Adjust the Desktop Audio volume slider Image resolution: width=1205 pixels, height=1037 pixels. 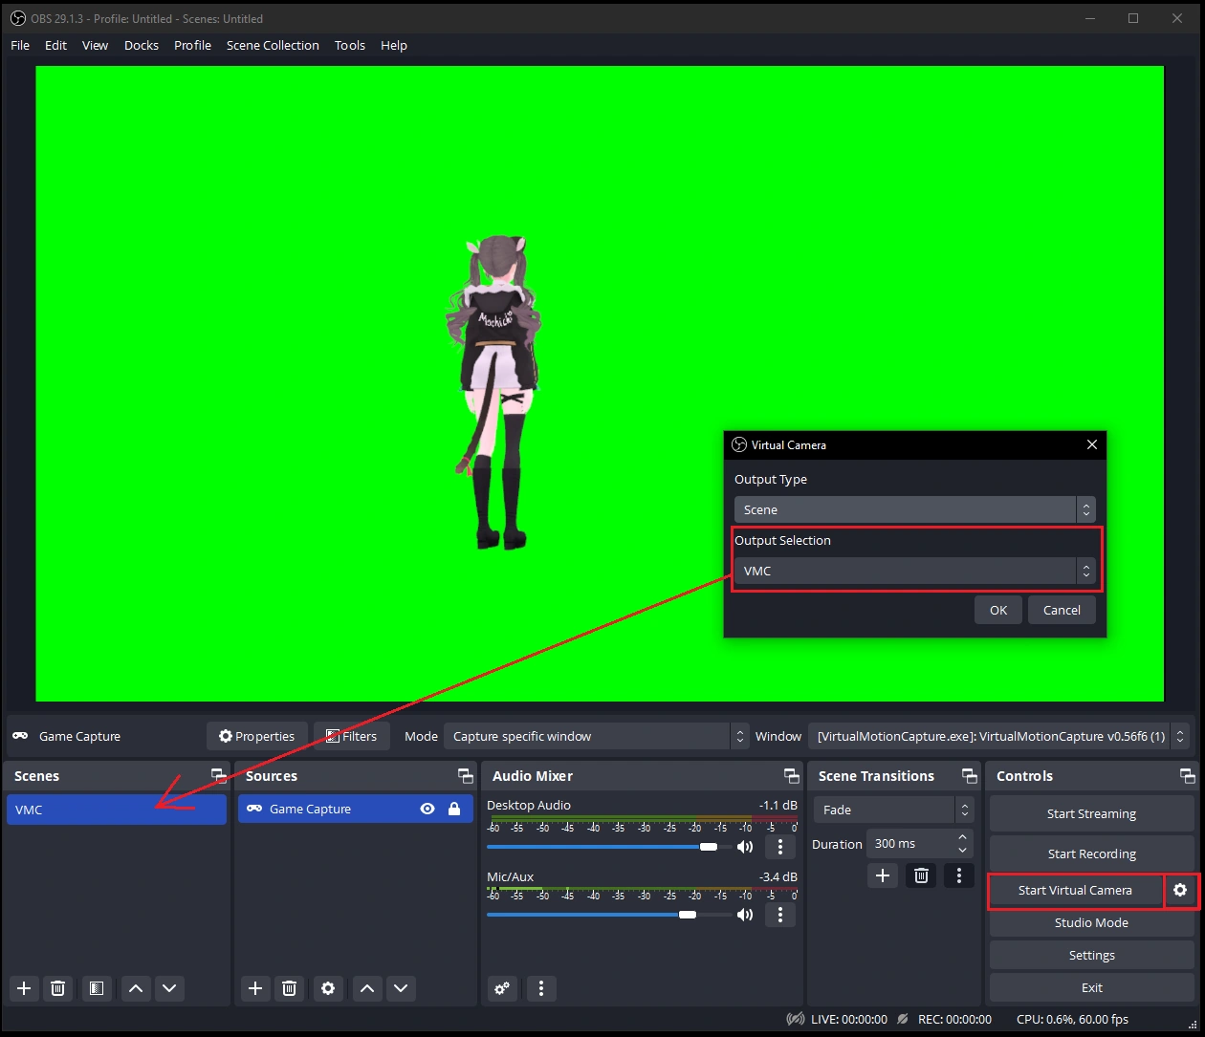(x=607, y=847)
